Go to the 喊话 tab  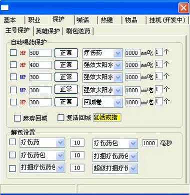pyautogui.click(x=82, y=20)
